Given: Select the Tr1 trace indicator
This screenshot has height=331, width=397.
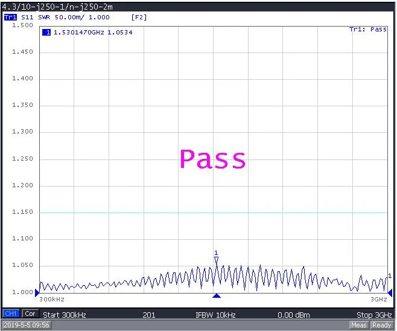Looking at the screenshot, I should click(10, 18).
